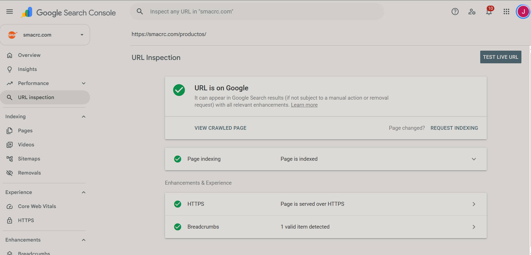Click REQUEST INDEXING
The width and height of the screenshot is (531, 255).
click(454, 128)
